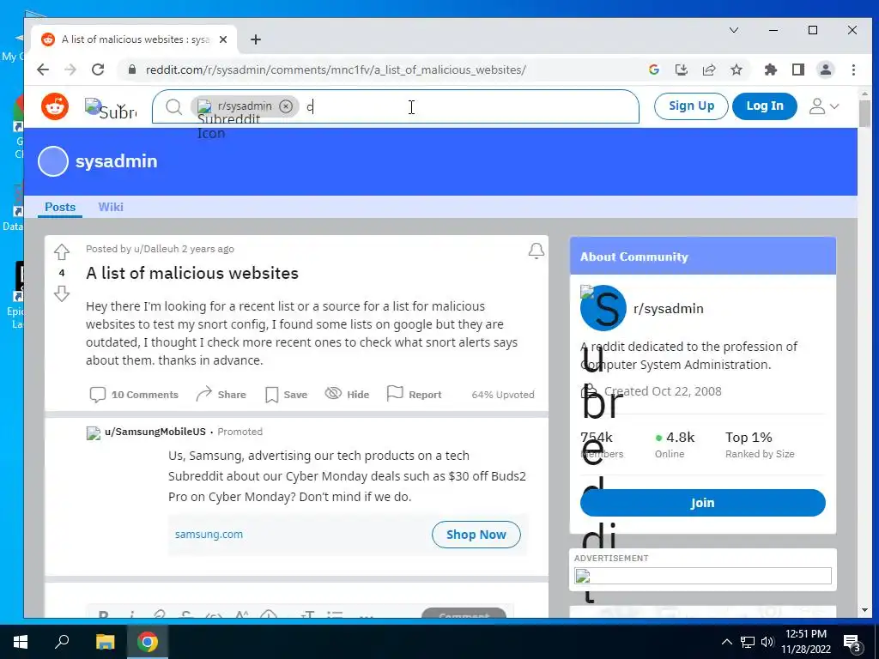Select the 'A list of malicious websites' tab
Viewport: 879px width, 659px height.
click(135, 39)
